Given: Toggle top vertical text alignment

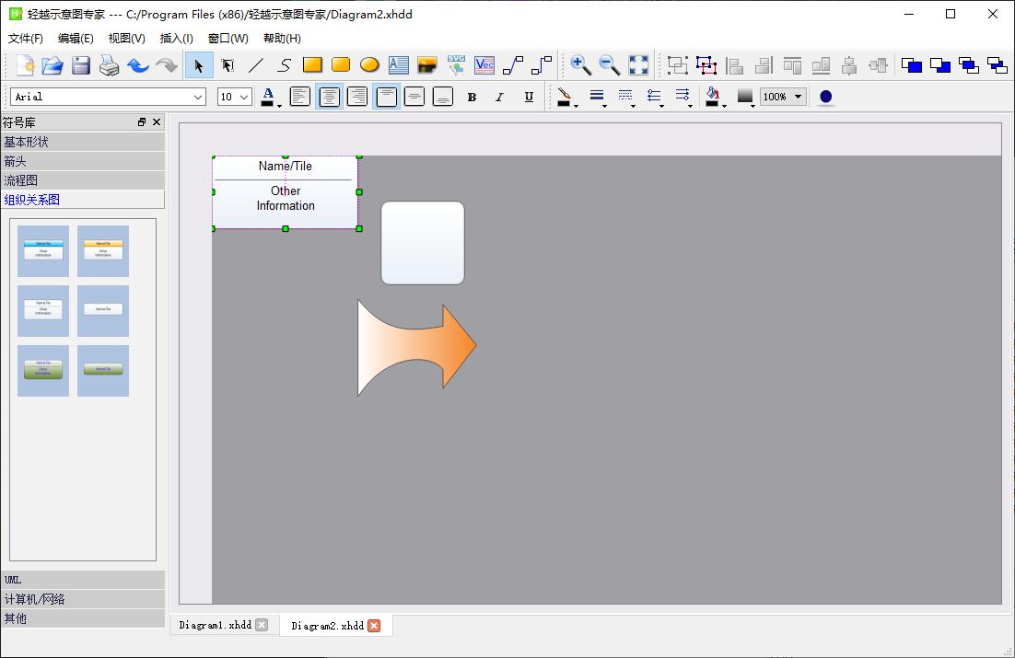Looking at the screenshot, I should pos(386,97).
